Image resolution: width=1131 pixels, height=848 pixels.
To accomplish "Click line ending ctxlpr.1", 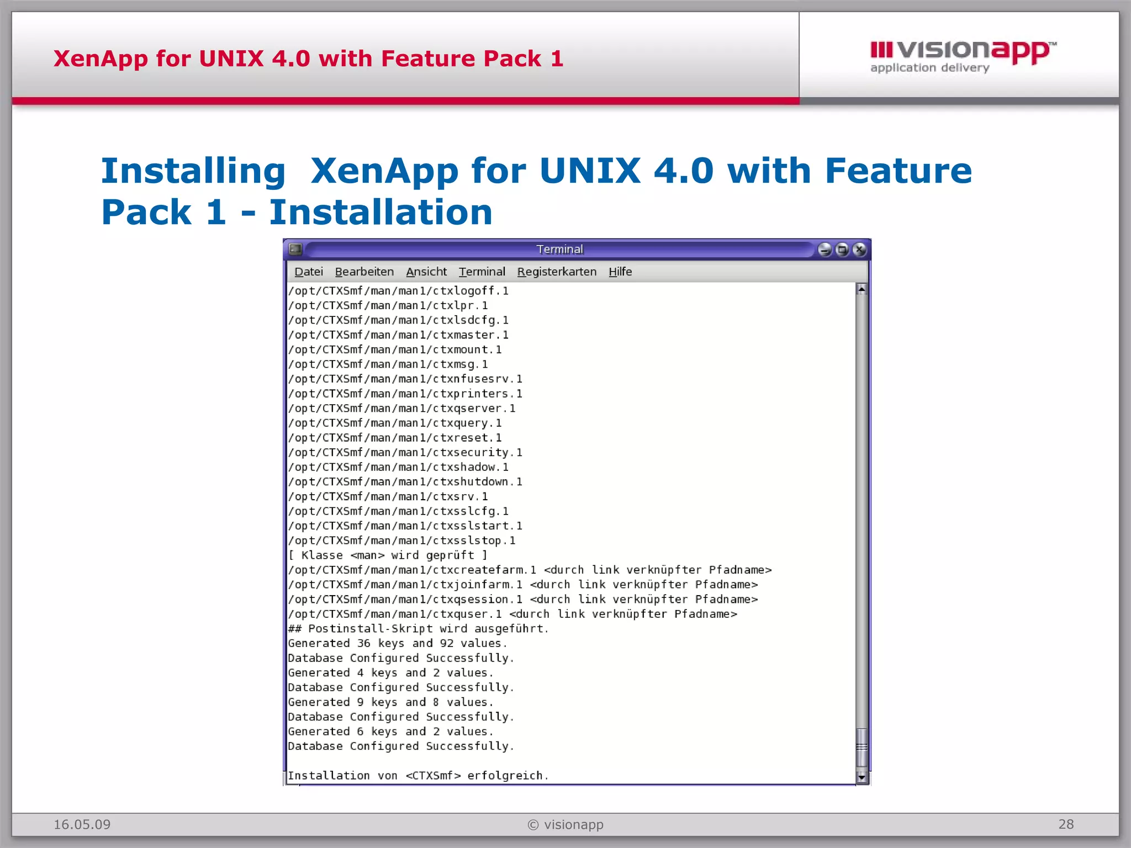I will [x=388, y=305].
